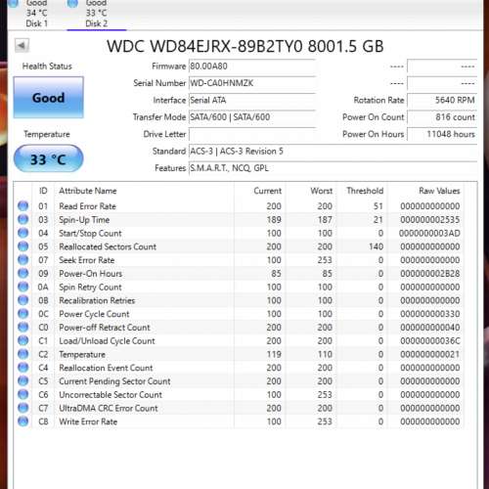Select the UltraDMA CRC Error Count name

pos(109,408)
